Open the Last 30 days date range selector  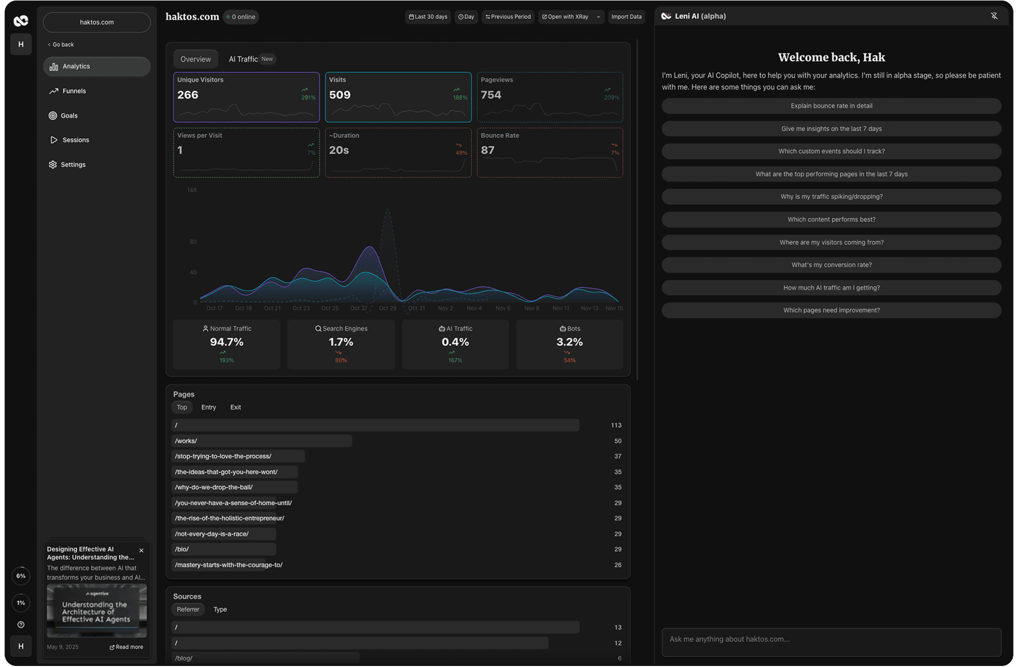coord(428,17)
